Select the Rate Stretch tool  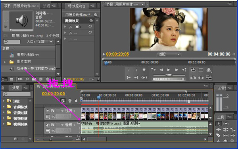pos(232,130)
